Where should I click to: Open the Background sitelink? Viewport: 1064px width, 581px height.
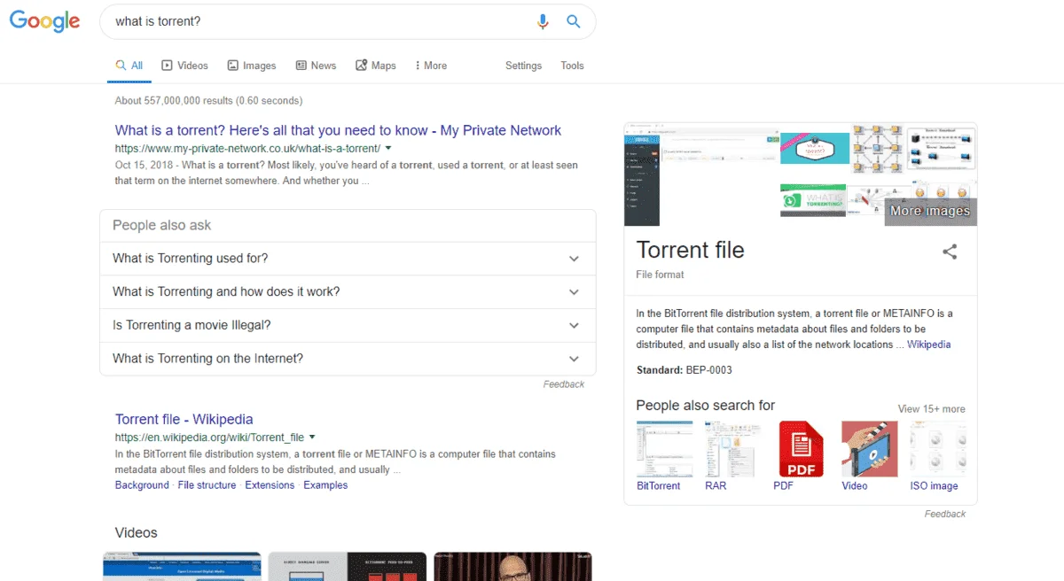[142, 485]
